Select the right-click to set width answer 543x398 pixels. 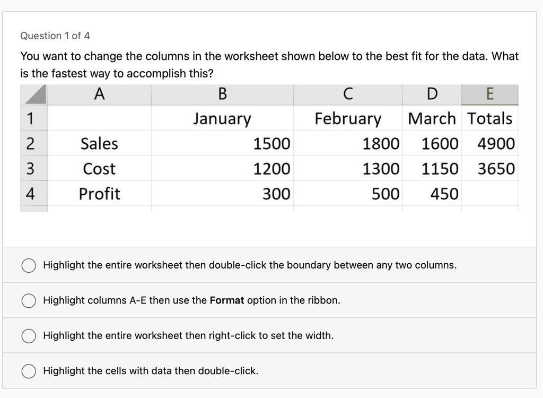[x=28, y=335]
